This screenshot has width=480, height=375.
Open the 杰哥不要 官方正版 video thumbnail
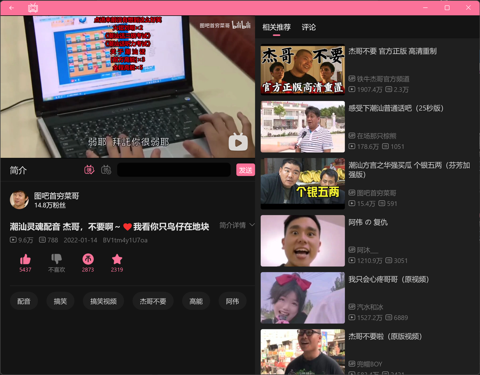click(302, 70)
